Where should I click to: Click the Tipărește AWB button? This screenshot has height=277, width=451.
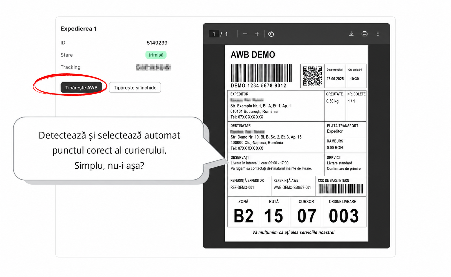tap(81, 88)
